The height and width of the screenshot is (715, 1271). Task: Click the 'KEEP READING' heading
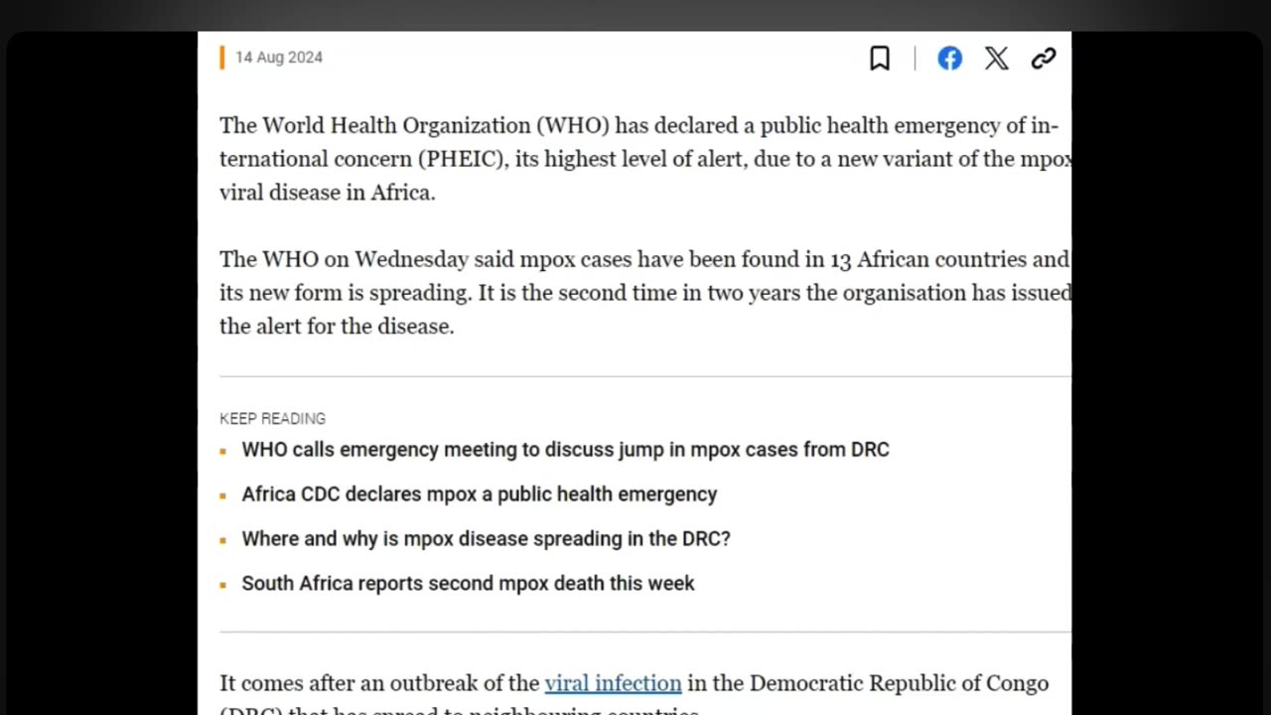(272, 419)
